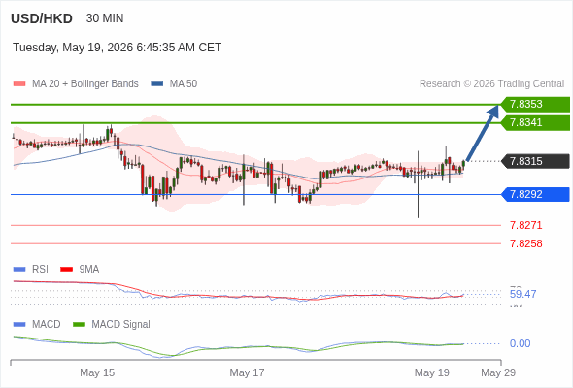
Task: Click the RSI blue legend swatch
Action: click(19, 270)
